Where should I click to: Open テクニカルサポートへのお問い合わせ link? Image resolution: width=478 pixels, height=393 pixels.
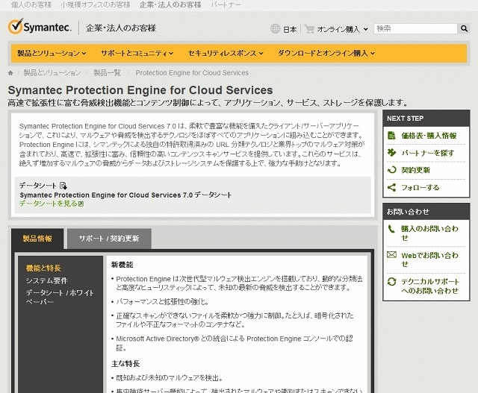click(430, 286)
